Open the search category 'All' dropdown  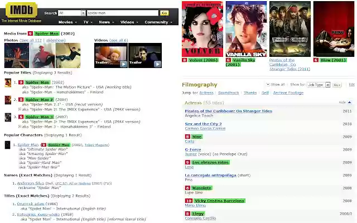pos(72,13)
